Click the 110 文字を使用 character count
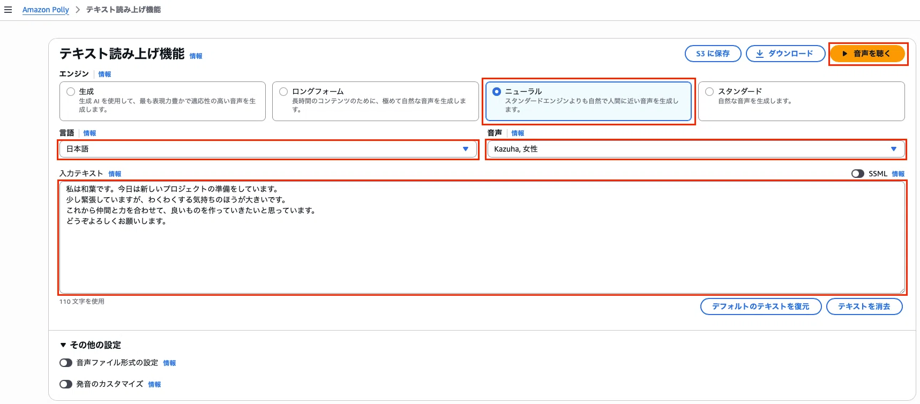The width and height of the screenshot is (920, 404). click(81, 302)
